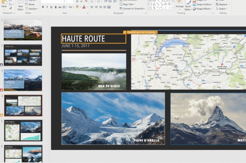This screenshot has height=163, width=246.
Task: Open Change Case (Aa) dropdown
Action: (71, 7)
